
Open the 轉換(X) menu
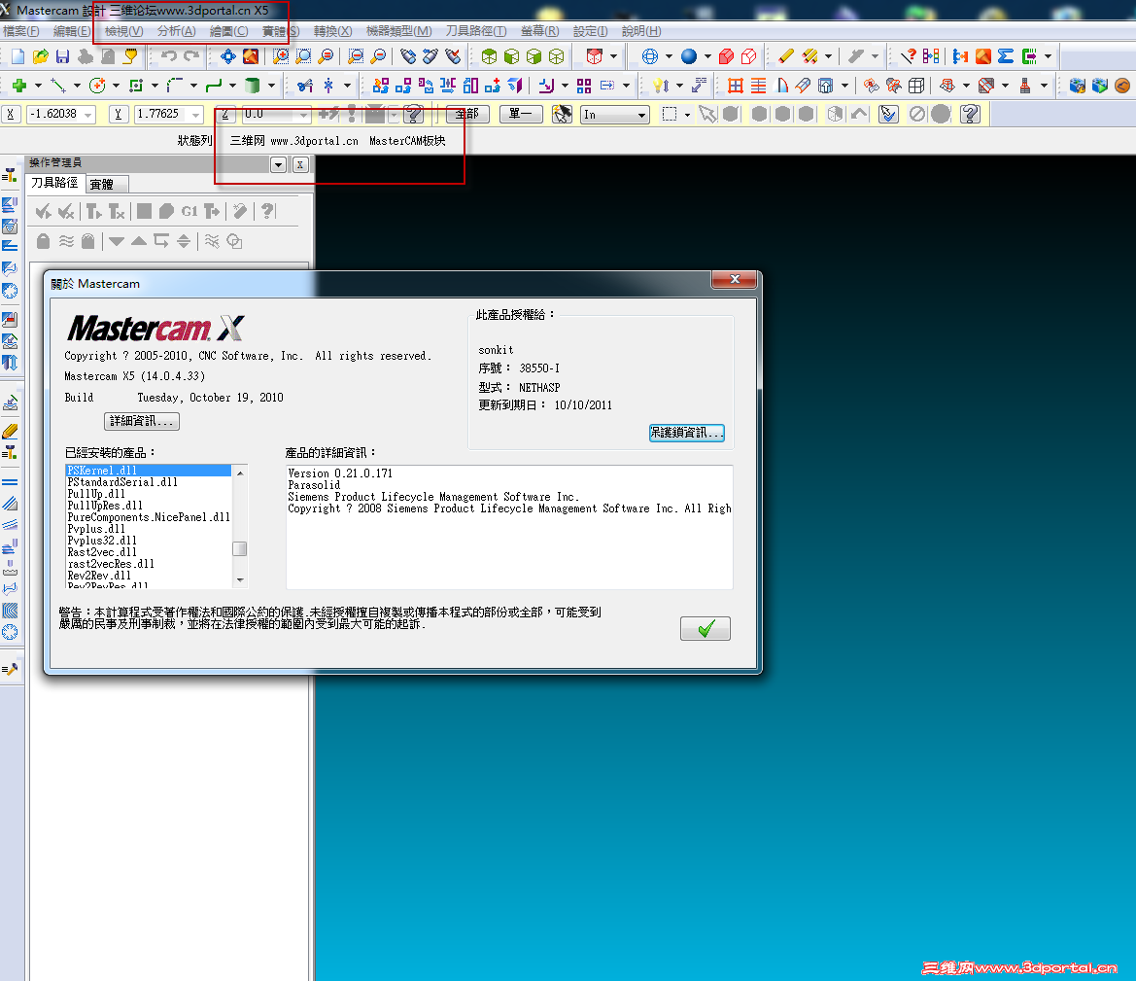(332, 31)
